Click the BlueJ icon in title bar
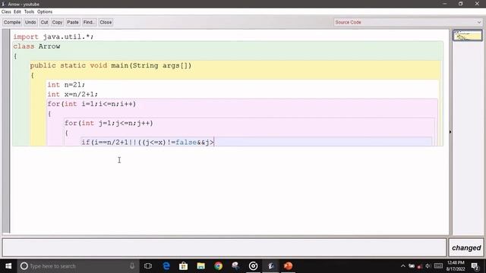 click(4, 4)
